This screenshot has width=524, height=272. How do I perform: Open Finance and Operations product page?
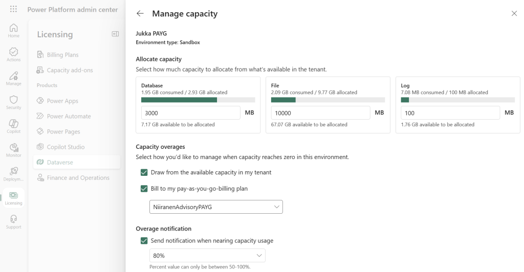(78, 178)
